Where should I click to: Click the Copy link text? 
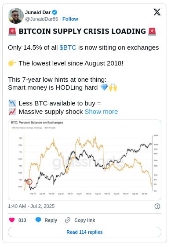point(85,220)
